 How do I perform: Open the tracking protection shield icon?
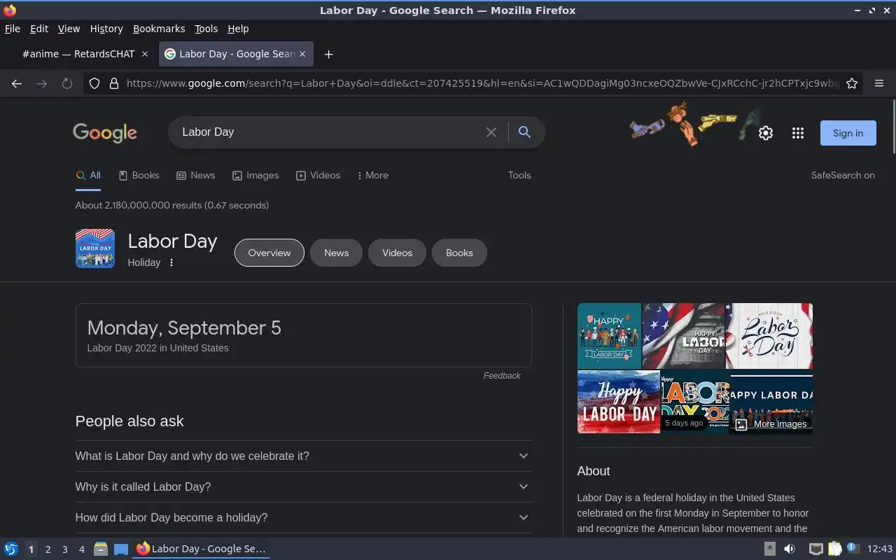coord(94,83)
